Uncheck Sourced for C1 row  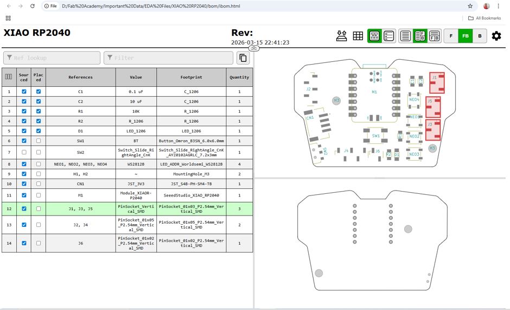[24, 92]
